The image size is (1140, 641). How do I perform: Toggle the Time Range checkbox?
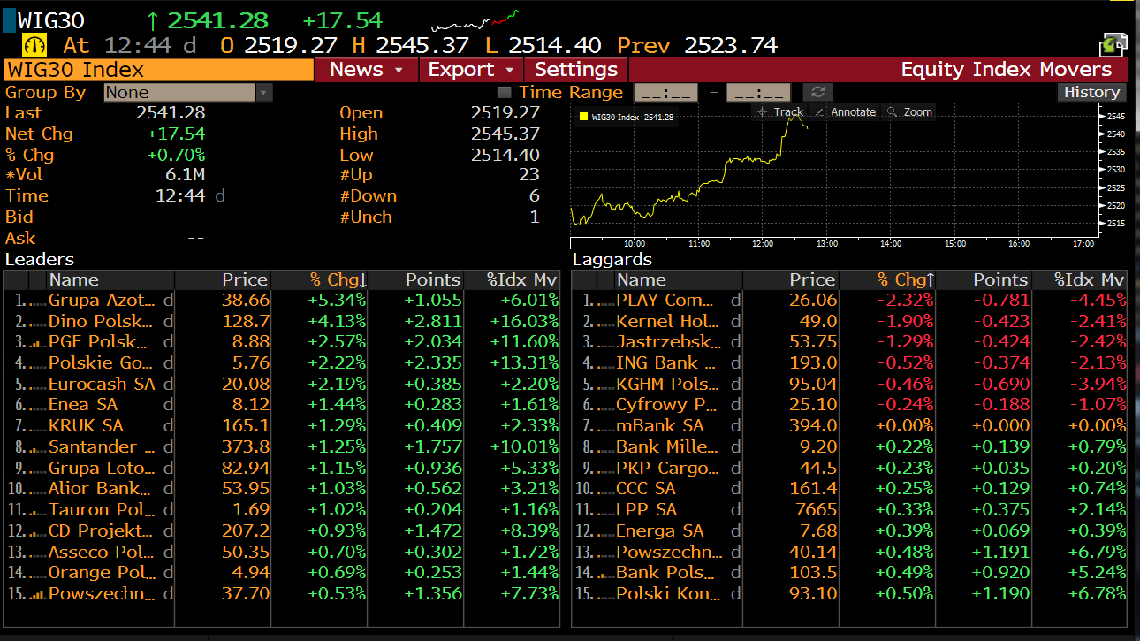click(x=504, y=92)
